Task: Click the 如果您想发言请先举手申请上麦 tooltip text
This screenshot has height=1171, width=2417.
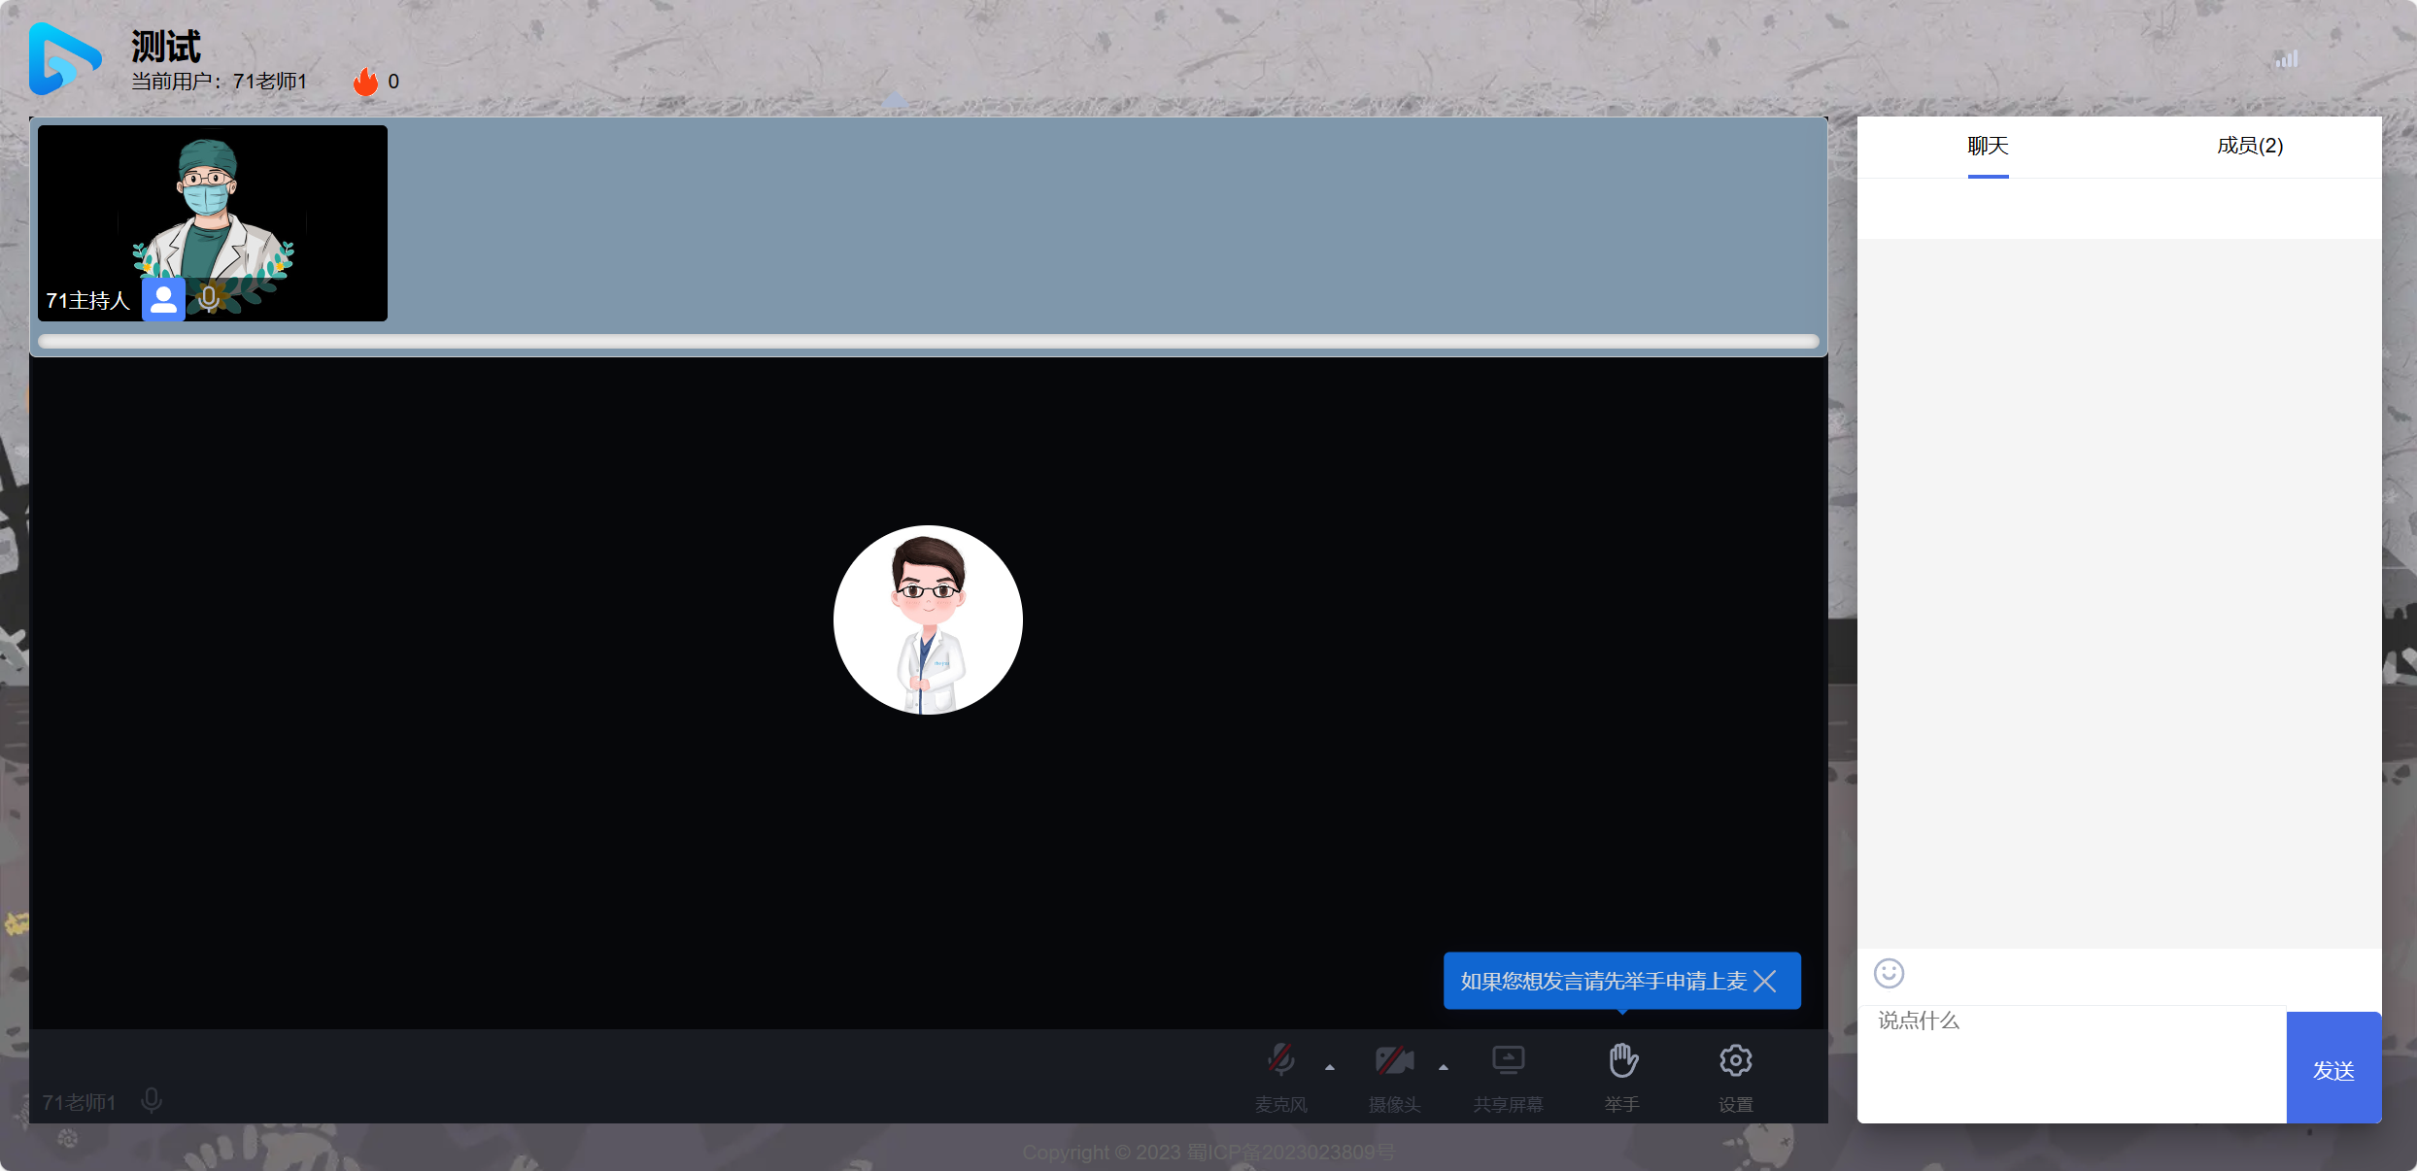Action: point(1604,982)
